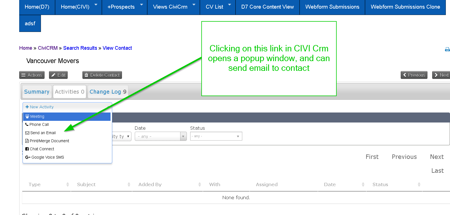Click the PDF icon for Print/Merge Document
This screenshot has width=450, height=215.
[27, 141]
